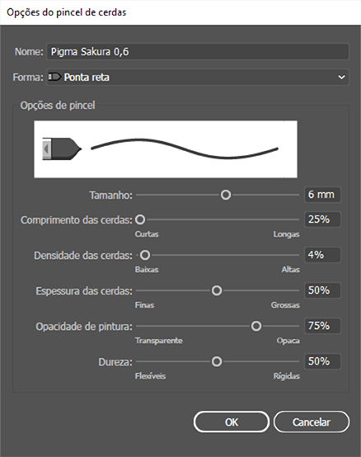Click the Opaca label under paint opacity
This screenshot has width=361, height=457.
[288, 341]
